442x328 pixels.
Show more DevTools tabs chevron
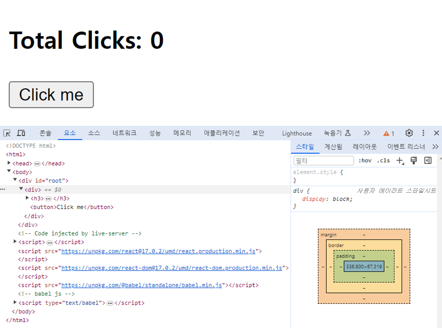point(367,133)
